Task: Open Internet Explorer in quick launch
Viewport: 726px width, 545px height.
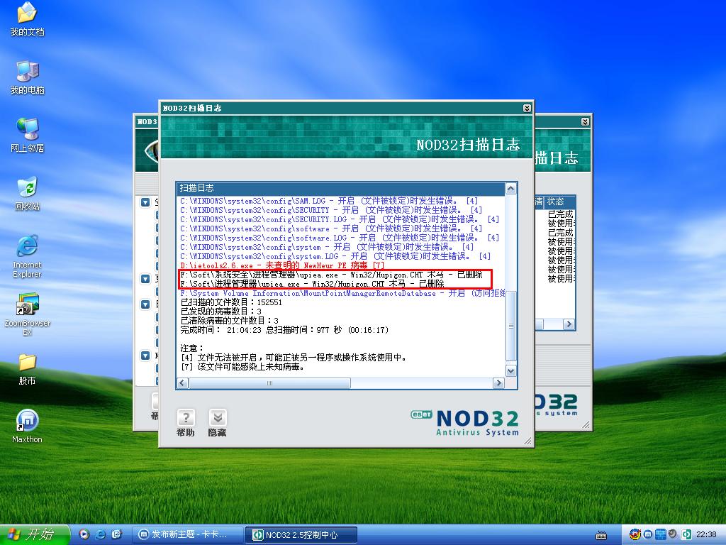Action: tap(100, 534)
